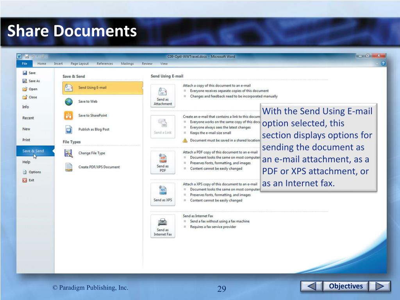Select Save & Send in the Backstage menu

click(x=36, y=151)
